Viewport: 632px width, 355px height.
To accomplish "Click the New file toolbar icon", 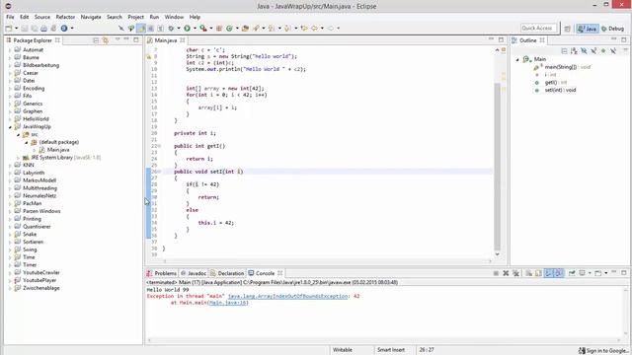I will pos(9,29).
